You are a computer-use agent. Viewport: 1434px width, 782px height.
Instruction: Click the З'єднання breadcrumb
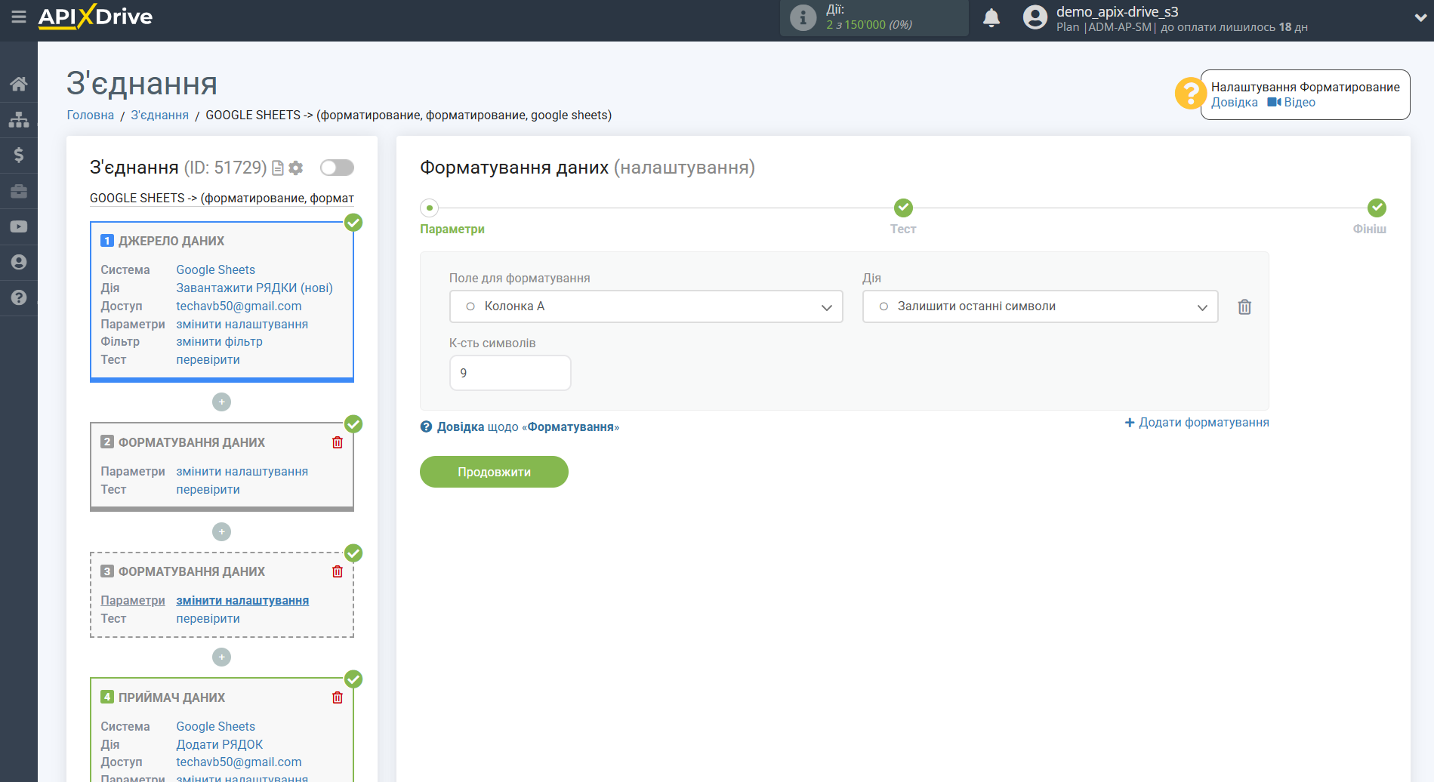click(160, 115)
